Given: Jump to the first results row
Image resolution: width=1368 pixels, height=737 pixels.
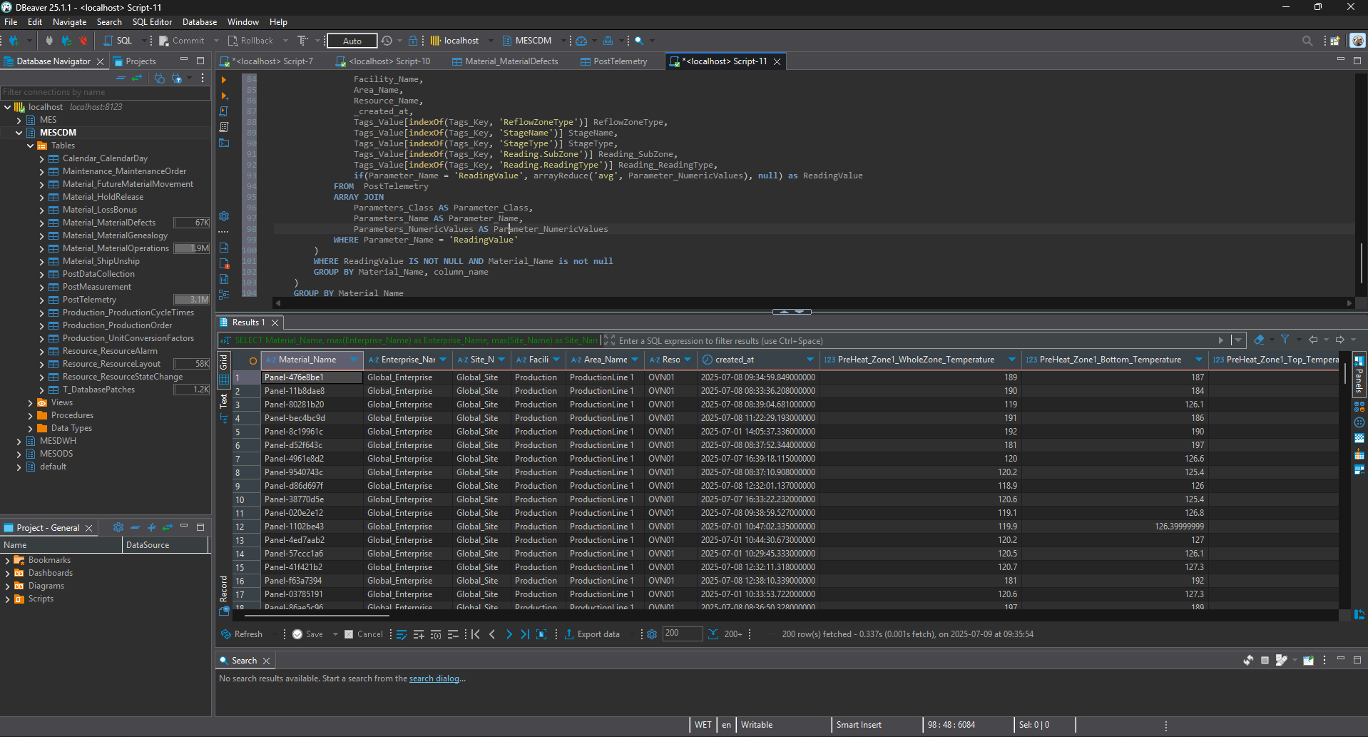Looking at the screenshot, I should pyautogui.click(x=476, y=634).
